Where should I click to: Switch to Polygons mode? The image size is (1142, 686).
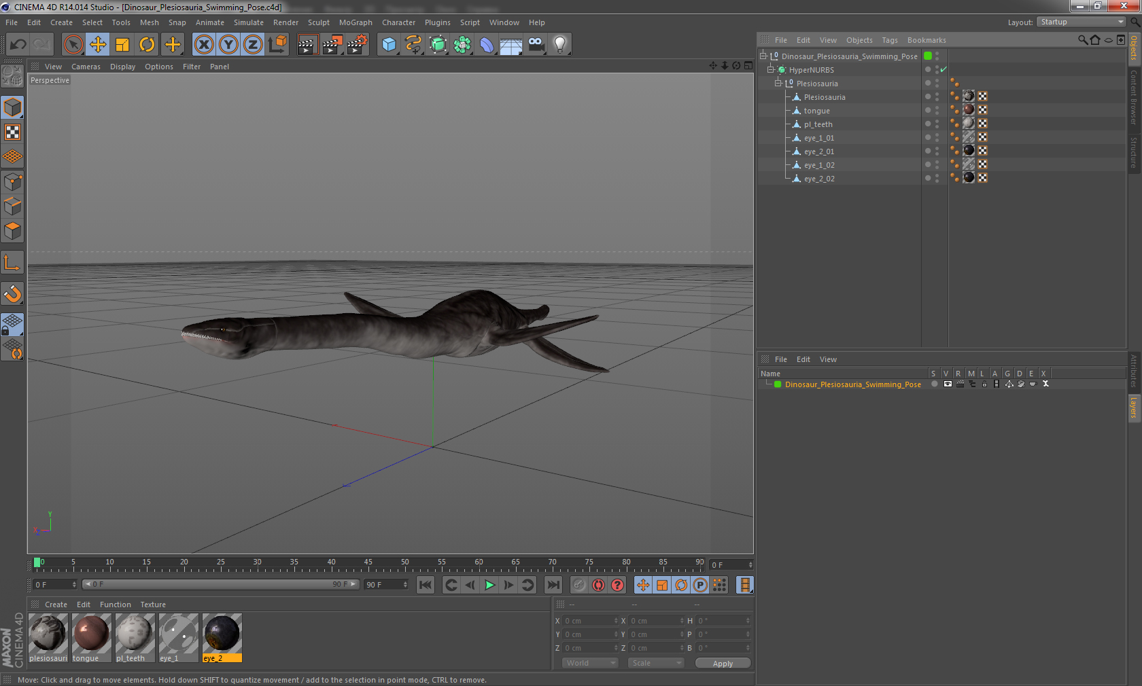click(12, 231)
